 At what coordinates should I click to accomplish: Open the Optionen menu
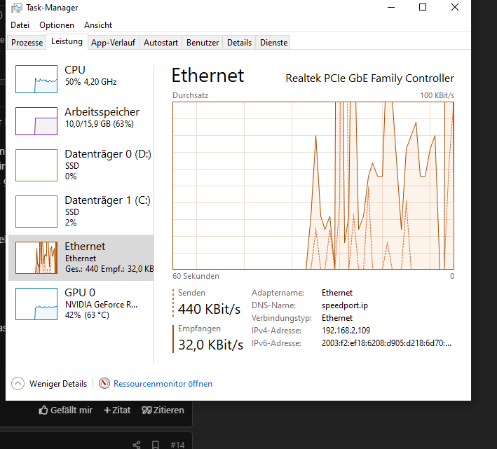[57, 25]
